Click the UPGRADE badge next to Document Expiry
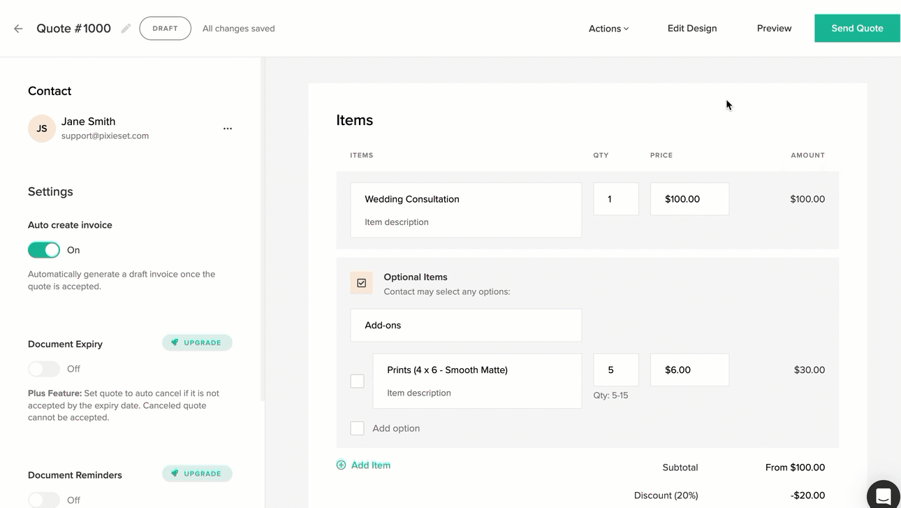This screenshot has width=901, height=508. [x=197, y=342]
